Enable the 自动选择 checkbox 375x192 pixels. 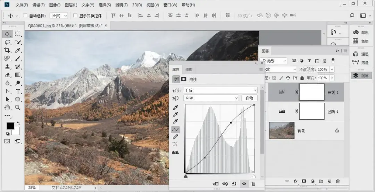click(25, 16)
